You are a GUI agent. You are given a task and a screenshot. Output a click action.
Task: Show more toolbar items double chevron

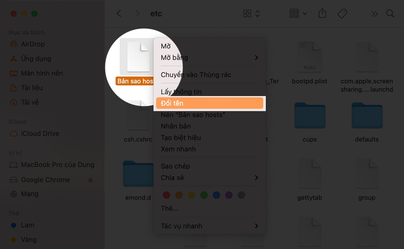[375, 14]
